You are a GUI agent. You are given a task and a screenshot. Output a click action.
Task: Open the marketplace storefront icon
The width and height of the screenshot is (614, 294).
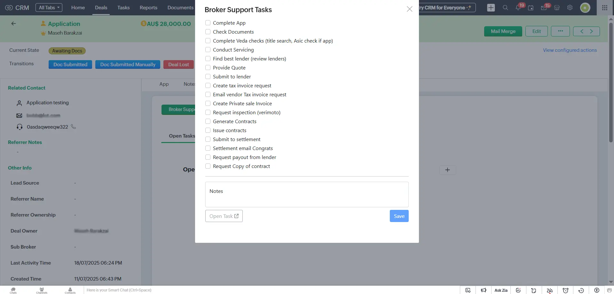coord(557,7)
